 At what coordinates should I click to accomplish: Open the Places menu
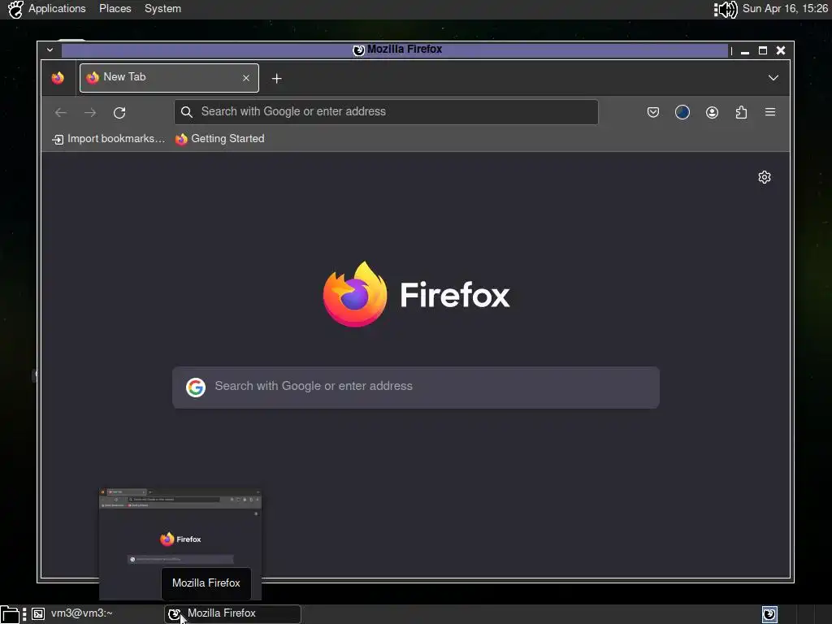[x=115, y=9]
